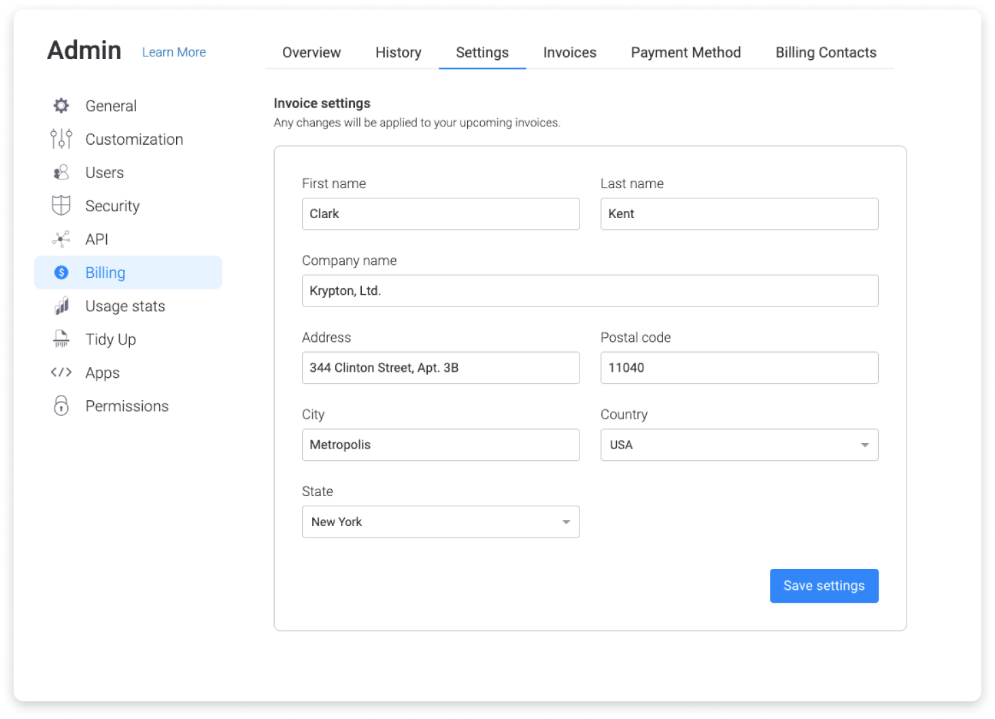Click the Users people icon

[61, 173]
